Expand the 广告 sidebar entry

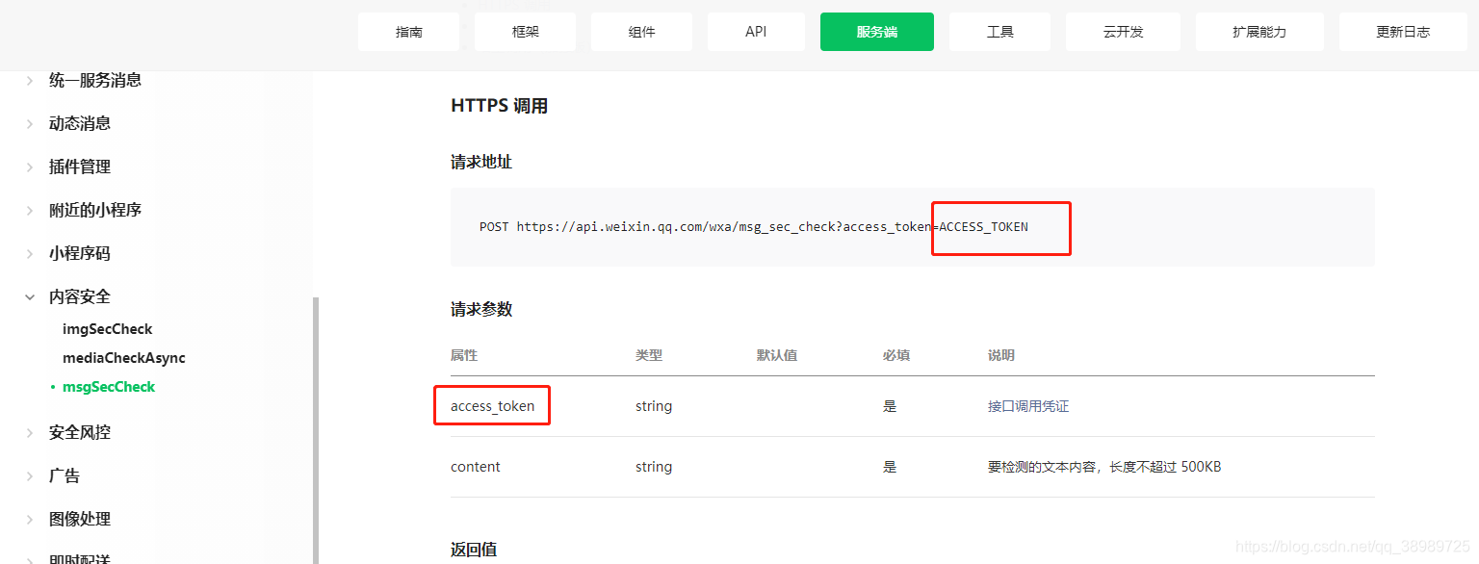pyautogui.click(x=64, y=475)
